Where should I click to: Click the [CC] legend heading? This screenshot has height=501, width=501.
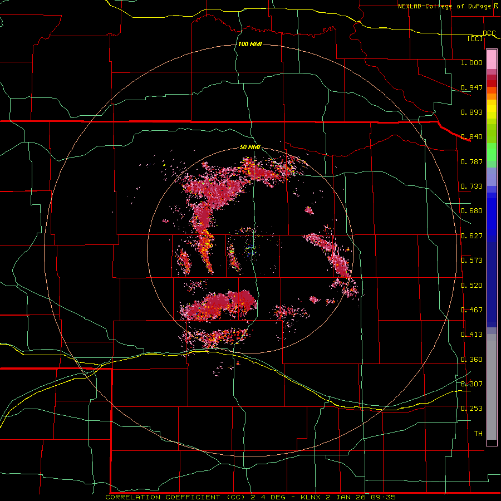click(475, 38)
